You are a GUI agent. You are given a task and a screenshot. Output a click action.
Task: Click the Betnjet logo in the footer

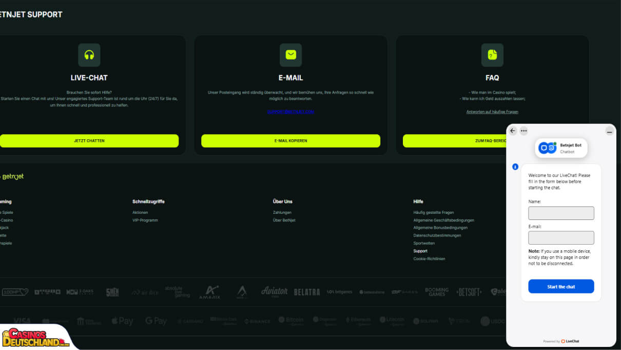tap(12, 177)
